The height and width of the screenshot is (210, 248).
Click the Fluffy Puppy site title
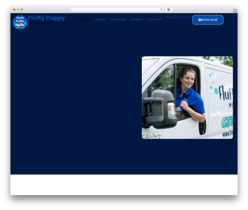[47, 18]
